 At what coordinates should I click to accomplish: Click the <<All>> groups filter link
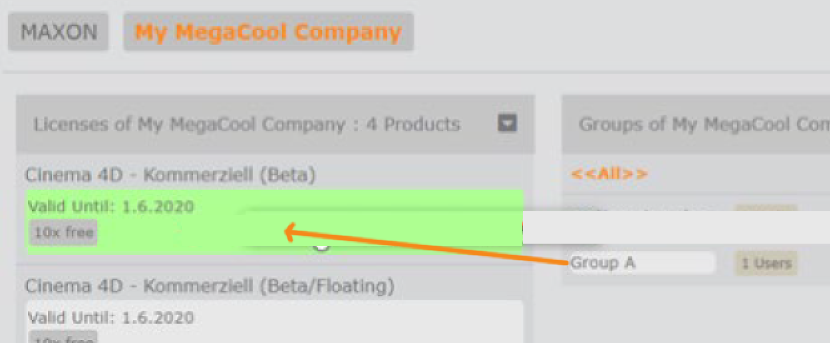(609, 174)
